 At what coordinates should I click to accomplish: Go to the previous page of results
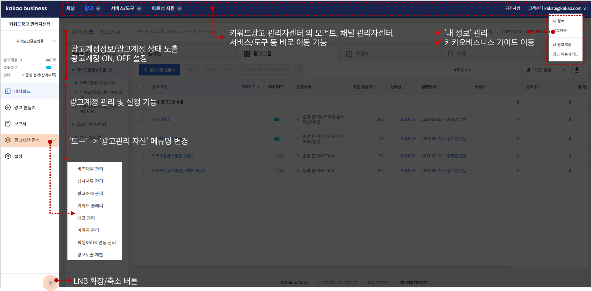491,70
